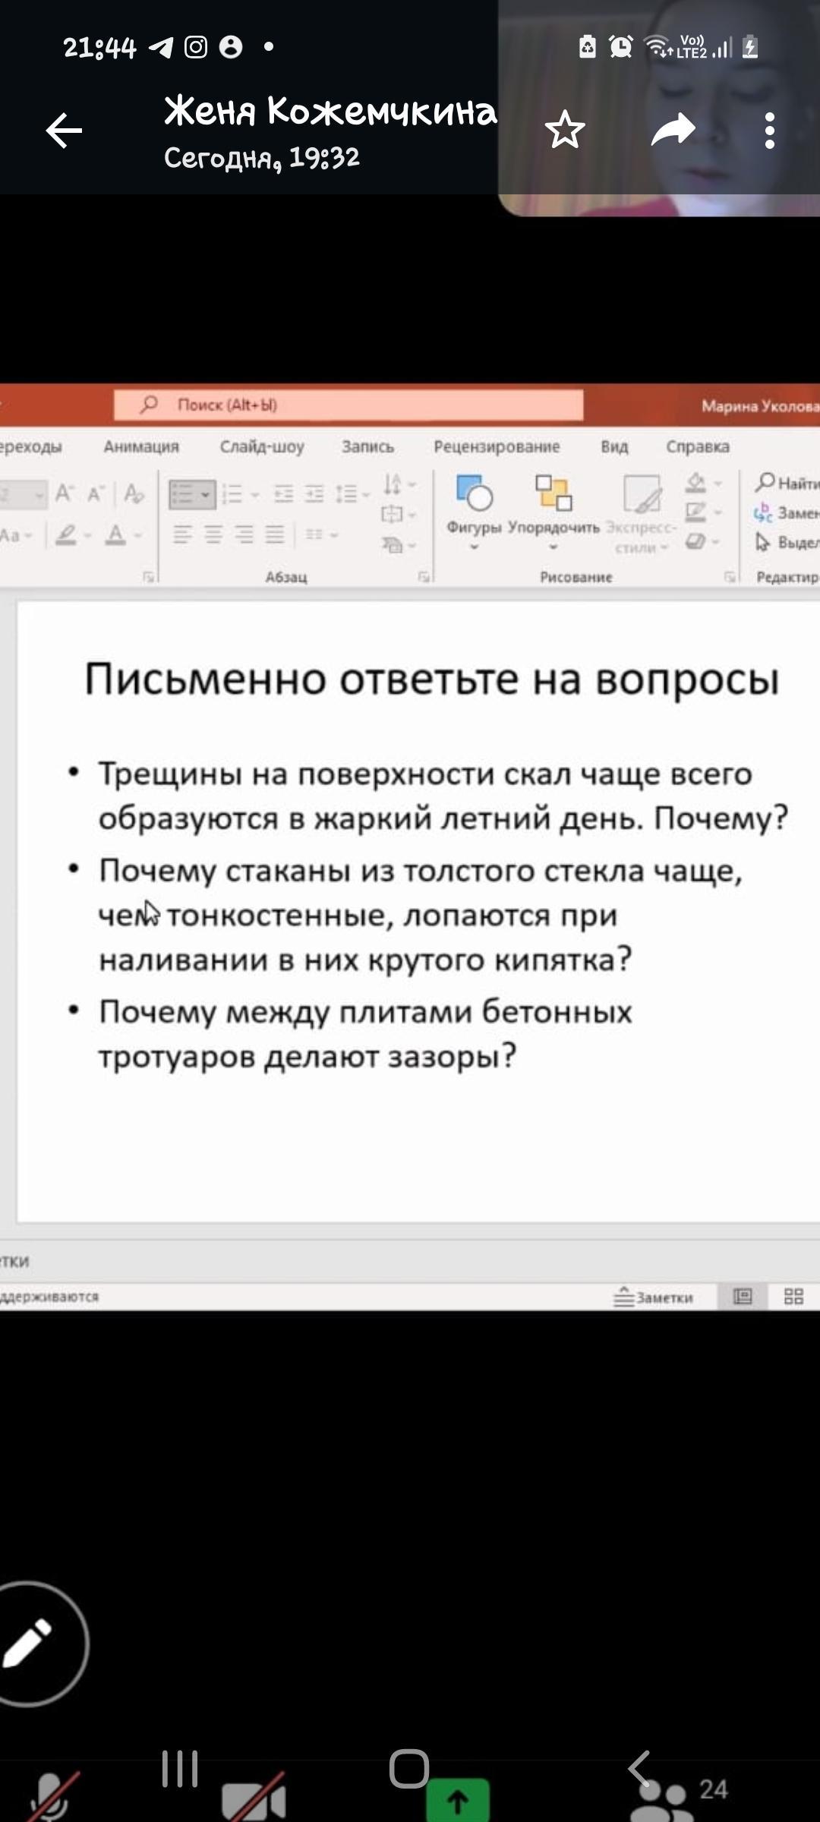The height and width of the screenshot is (1822, 820).
Task: Toggle Заметки notes pane
Action: pos(653,1297)
